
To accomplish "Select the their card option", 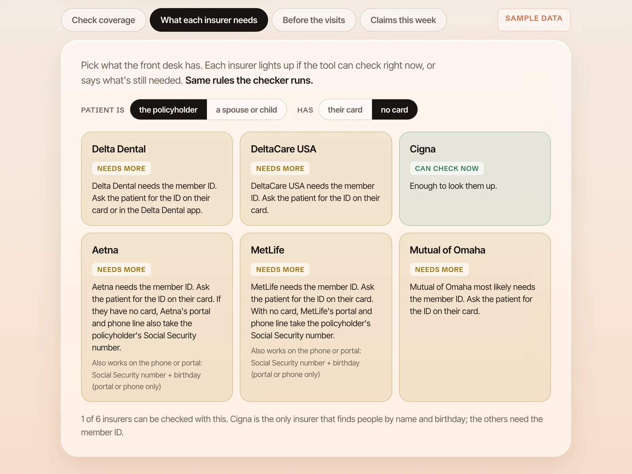I will point(345,110).
